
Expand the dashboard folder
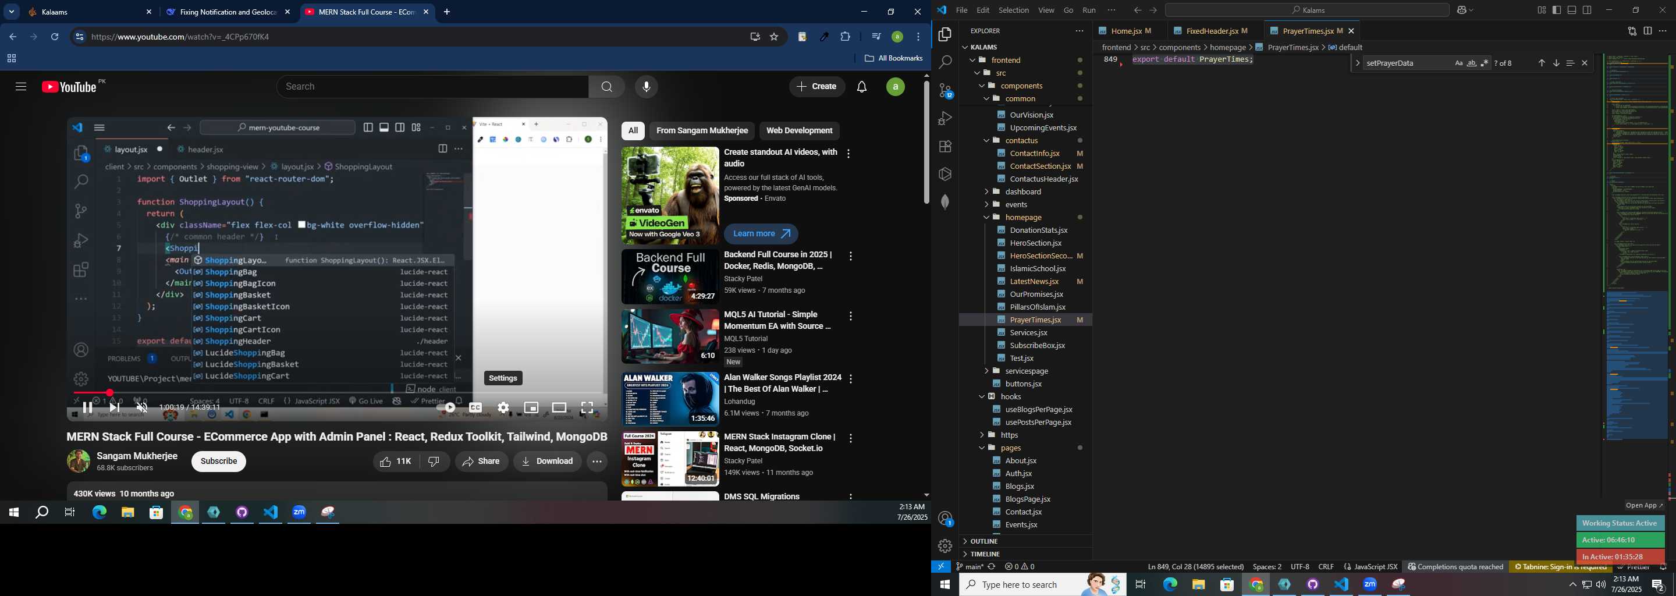pos(1025,192)
